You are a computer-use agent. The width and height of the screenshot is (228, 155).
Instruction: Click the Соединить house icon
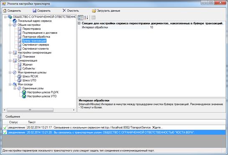pyautogui.click(x=5, y=10)
